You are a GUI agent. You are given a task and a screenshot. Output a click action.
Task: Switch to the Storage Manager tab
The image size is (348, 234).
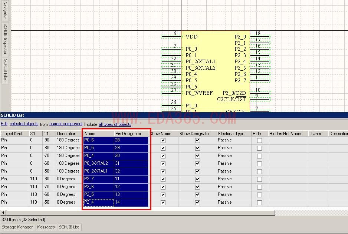(x=17, y=227)
